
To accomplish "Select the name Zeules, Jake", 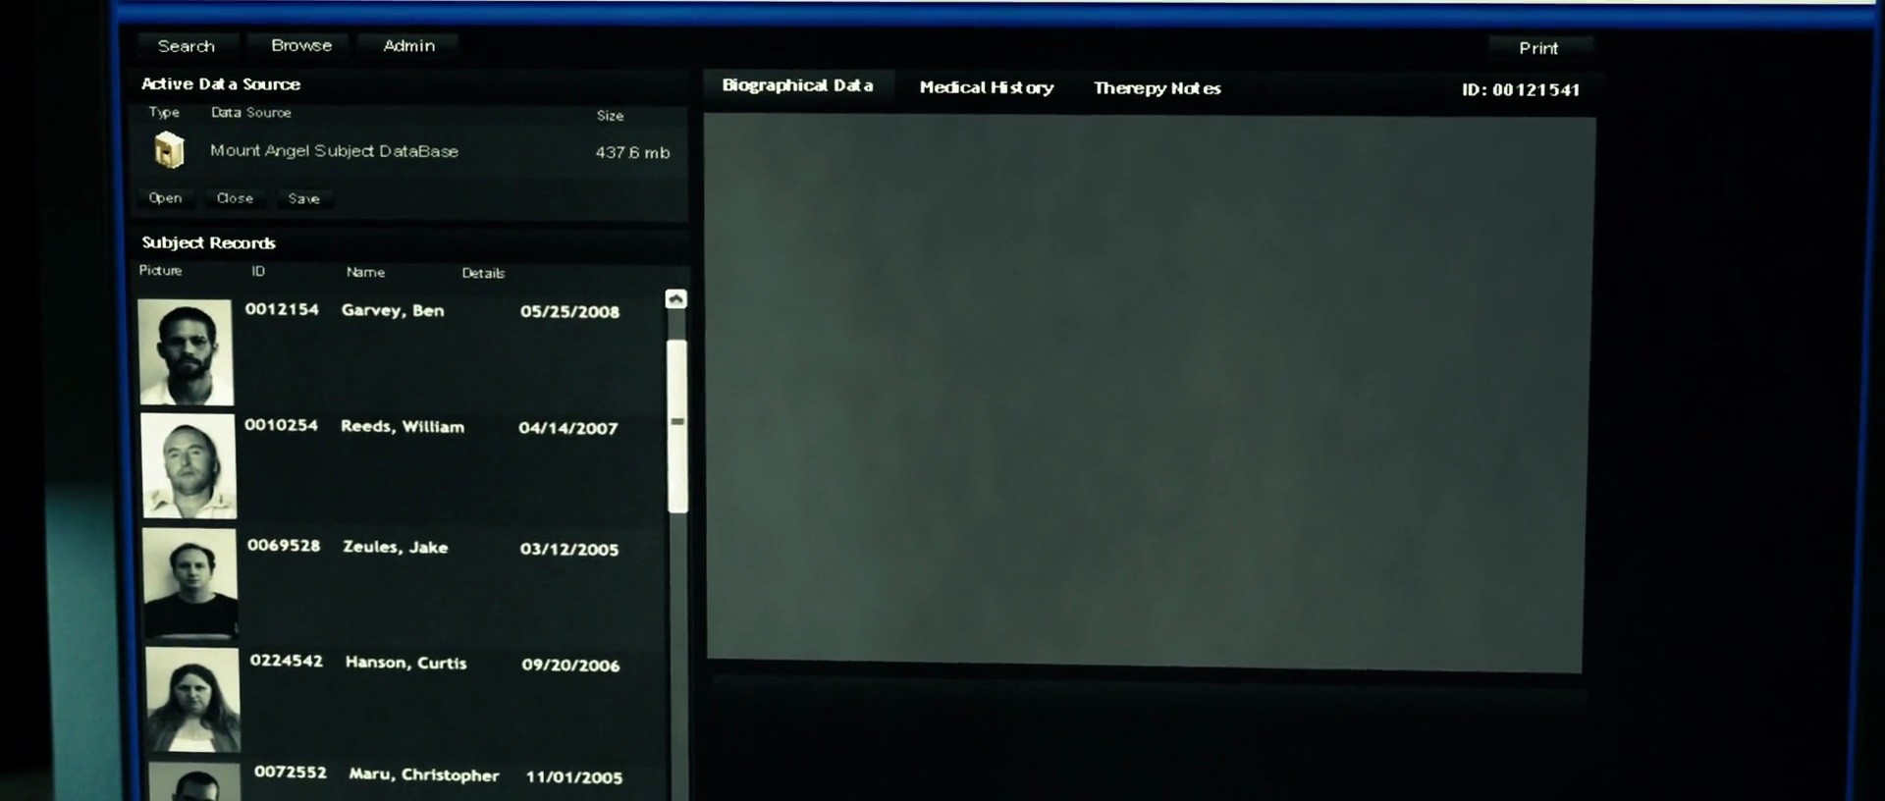I will coord(396,547).
